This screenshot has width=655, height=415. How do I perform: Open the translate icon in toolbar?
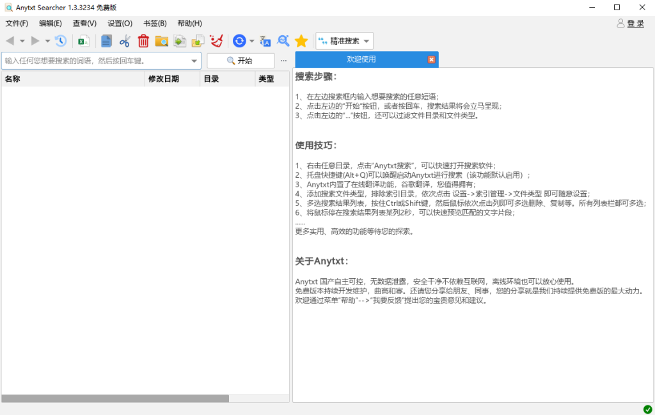tap(265, 41)
